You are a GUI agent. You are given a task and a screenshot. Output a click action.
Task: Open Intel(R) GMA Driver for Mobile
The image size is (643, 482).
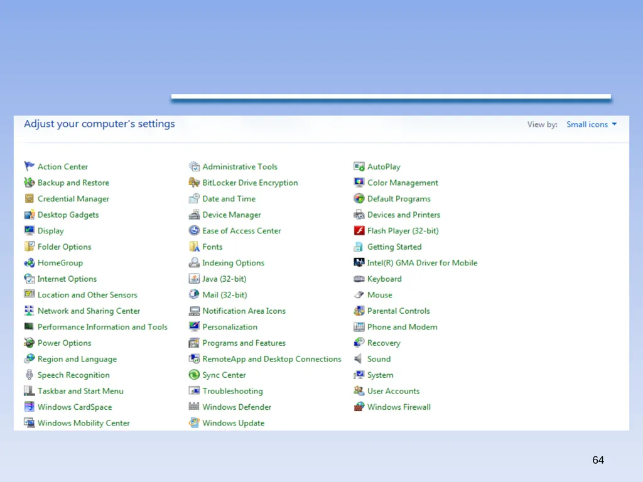(423, 263)
